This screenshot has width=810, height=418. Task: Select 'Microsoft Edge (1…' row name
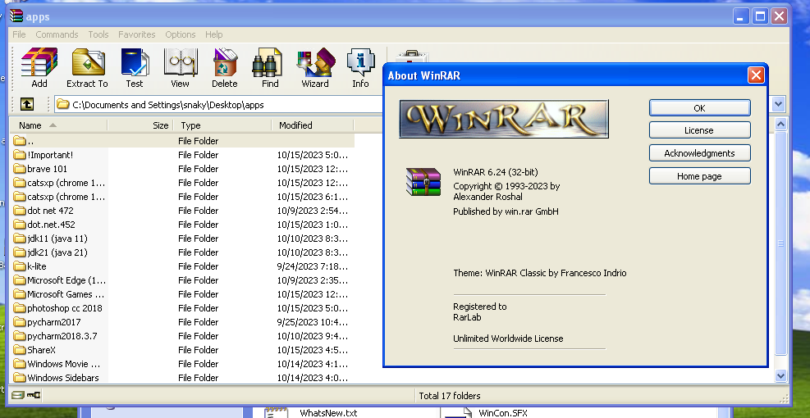tap(66, 280)
